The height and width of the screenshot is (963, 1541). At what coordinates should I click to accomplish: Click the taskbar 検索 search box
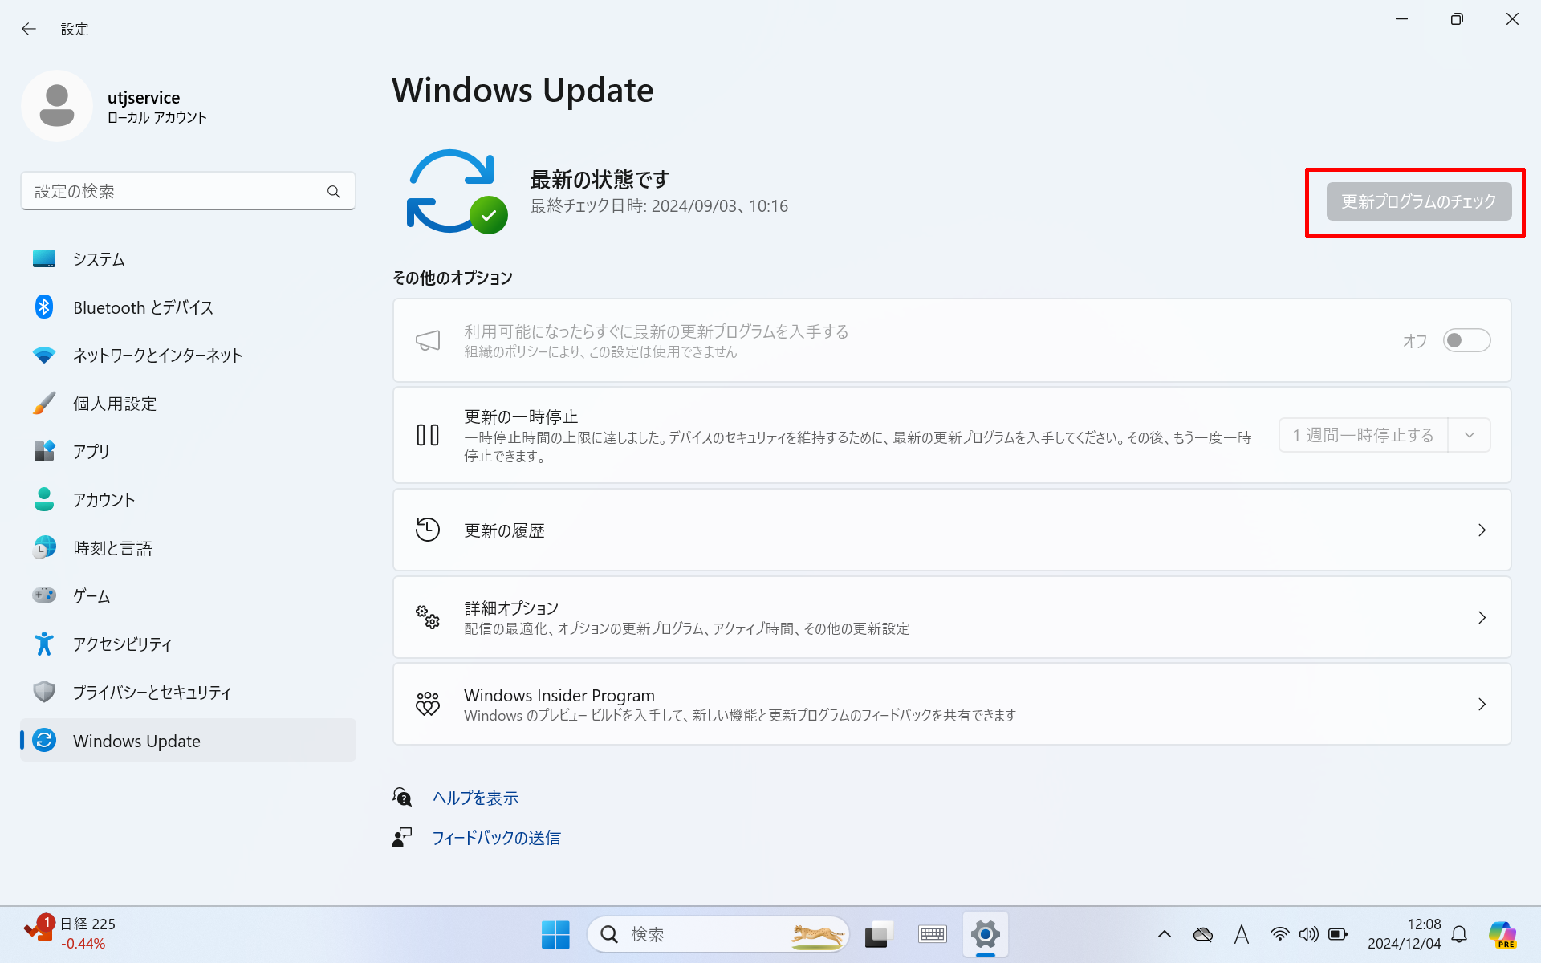pos(718,934)
